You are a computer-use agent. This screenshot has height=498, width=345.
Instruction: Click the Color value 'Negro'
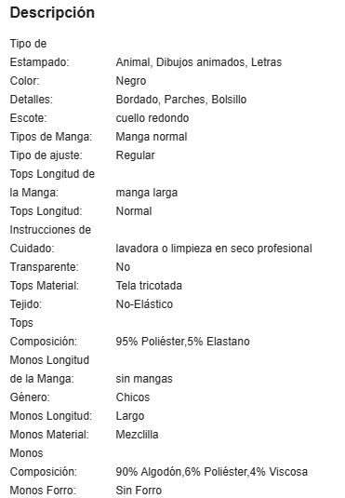[131, 81]
